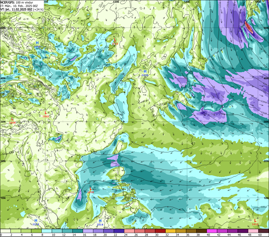269x237 pixels.
Task: Pick the bright magenta 40–42 legend swatch
Action: tap(212, 231)
